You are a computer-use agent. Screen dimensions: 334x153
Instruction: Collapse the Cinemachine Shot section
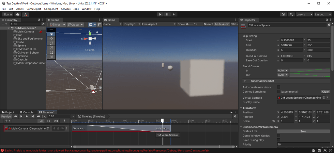pyautogui.click(x=245, y=81)
